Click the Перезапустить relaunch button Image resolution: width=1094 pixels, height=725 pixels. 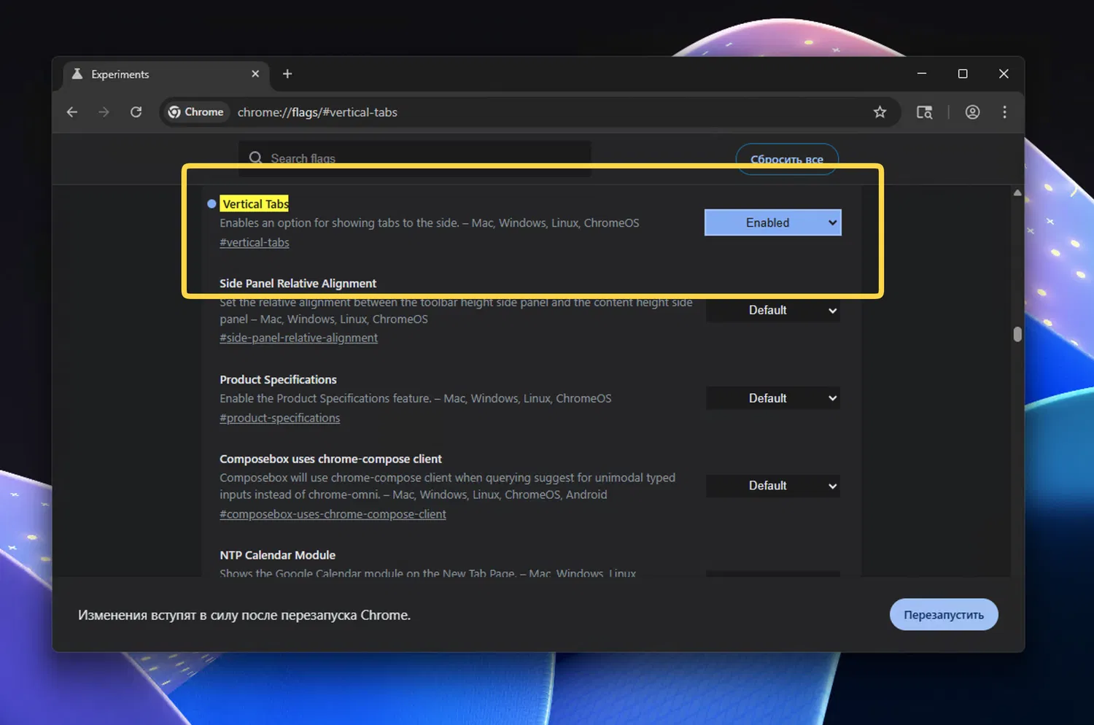coord(944,615)
